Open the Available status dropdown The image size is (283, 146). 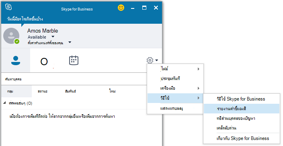tap(53, 37)
